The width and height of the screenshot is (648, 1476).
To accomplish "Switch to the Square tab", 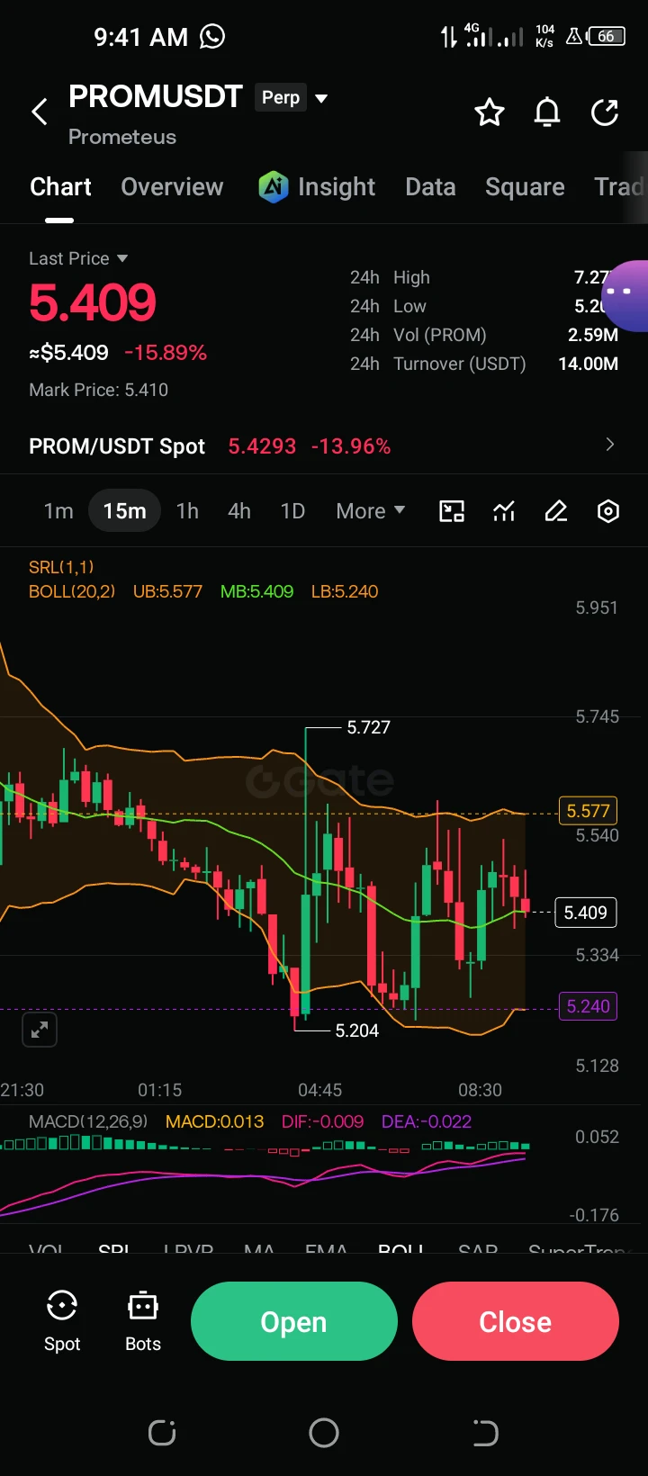I will (x=525, y=186).
